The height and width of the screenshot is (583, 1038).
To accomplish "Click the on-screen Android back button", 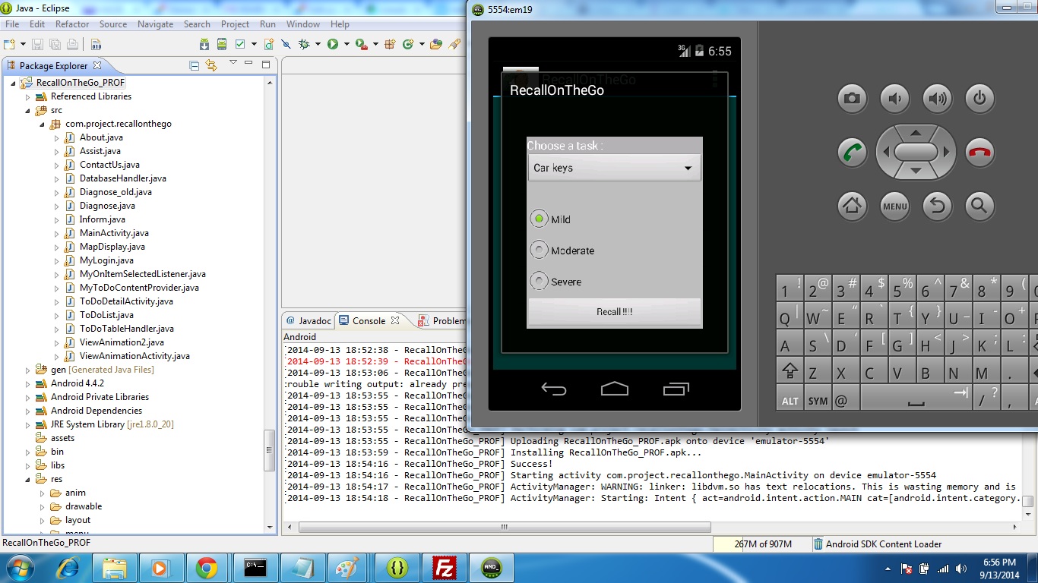I will [554, 389].
